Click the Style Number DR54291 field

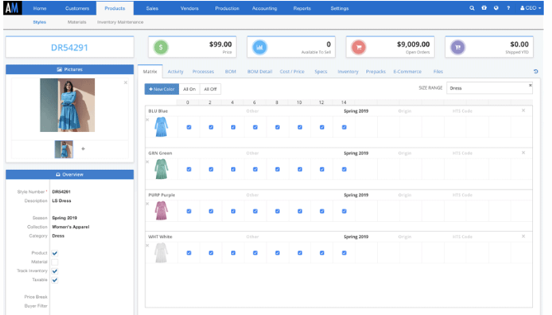tap(61, 192)
